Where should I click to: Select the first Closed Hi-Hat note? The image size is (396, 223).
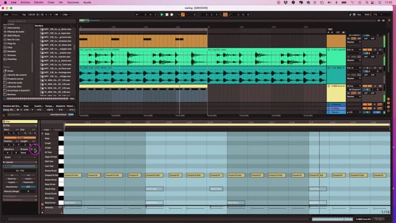pos(73,175)
